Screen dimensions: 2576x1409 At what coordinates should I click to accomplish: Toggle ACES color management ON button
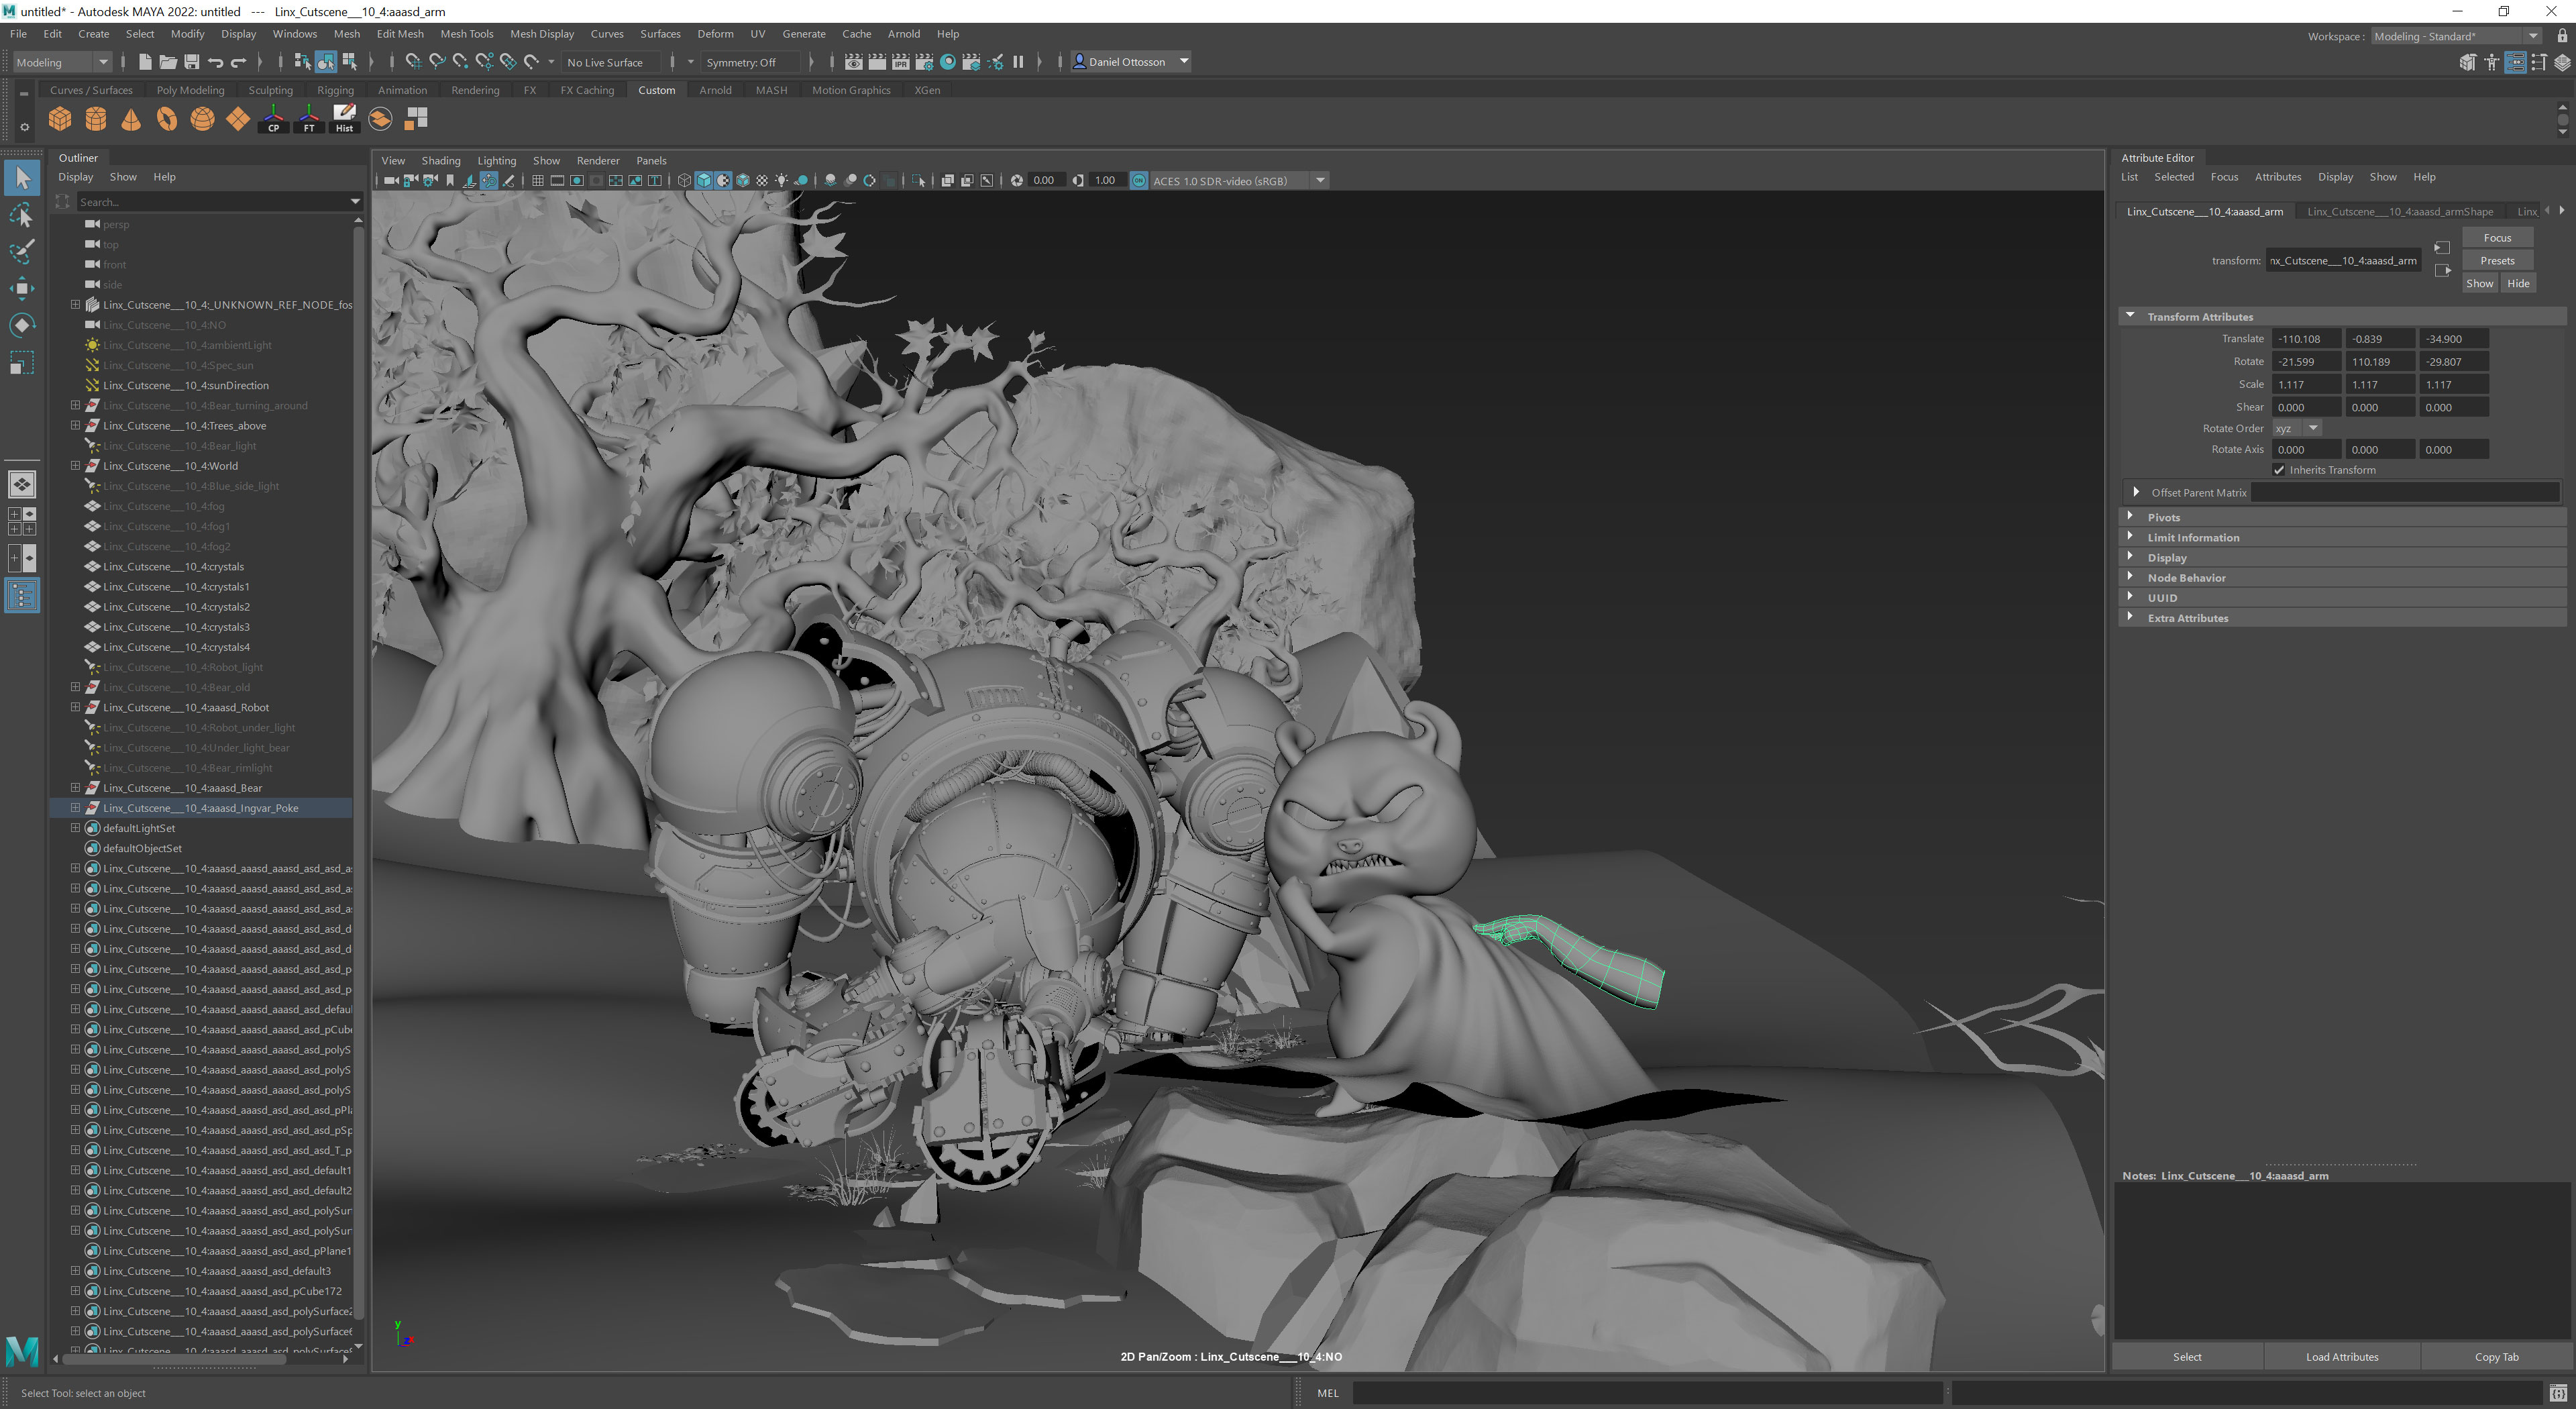pos(1139,181)
